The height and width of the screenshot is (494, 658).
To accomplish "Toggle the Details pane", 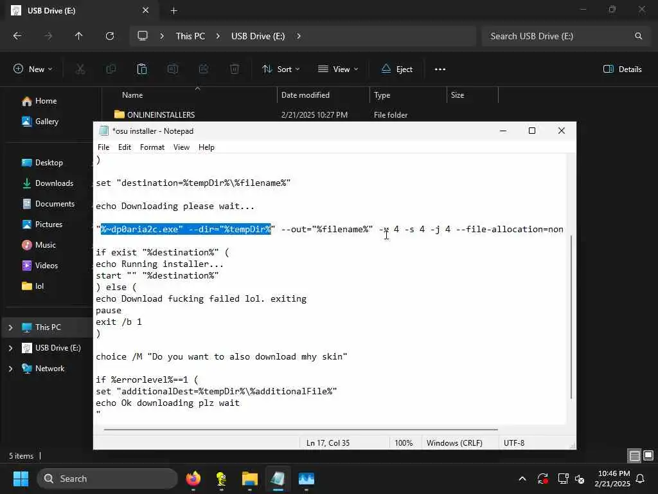I will (622, 69).
